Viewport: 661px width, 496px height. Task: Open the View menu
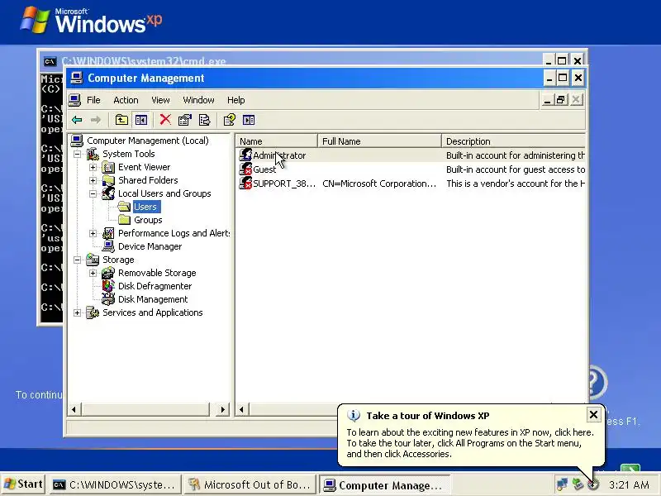160,100
